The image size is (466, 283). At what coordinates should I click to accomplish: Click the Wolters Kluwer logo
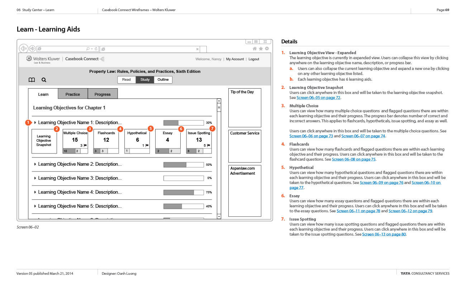click(x=43, y=59)
